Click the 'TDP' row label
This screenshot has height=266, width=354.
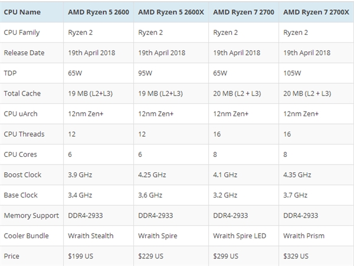10,73
